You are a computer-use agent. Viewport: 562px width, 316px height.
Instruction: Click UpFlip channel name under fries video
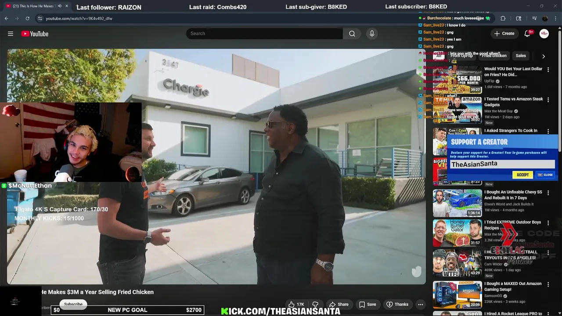[489, 81]
